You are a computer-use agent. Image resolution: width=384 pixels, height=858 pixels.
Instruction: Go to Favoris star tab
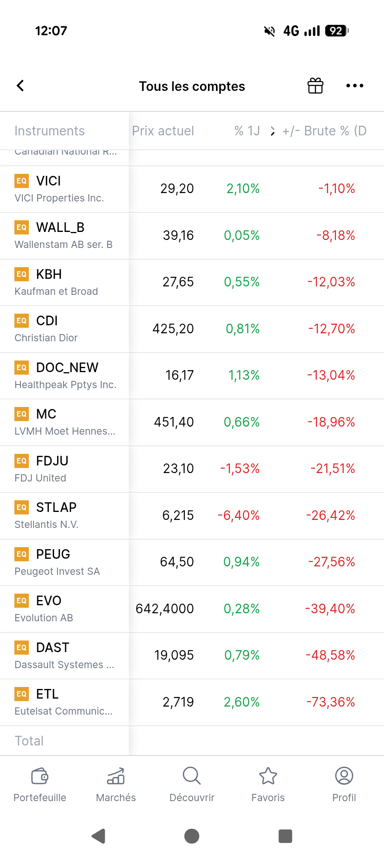[x=268, y=785]
